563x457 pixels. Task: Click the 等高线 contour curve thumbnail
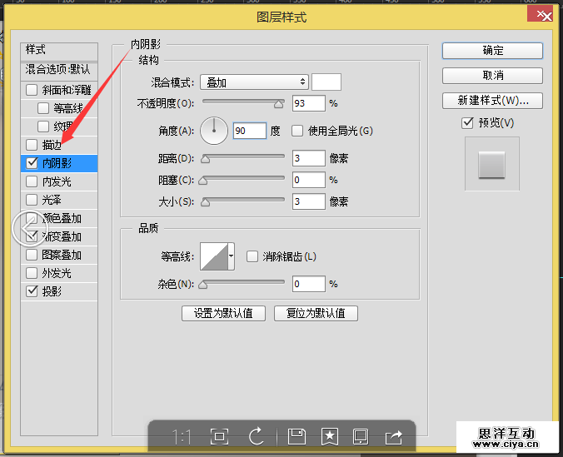tap(214, 256)
